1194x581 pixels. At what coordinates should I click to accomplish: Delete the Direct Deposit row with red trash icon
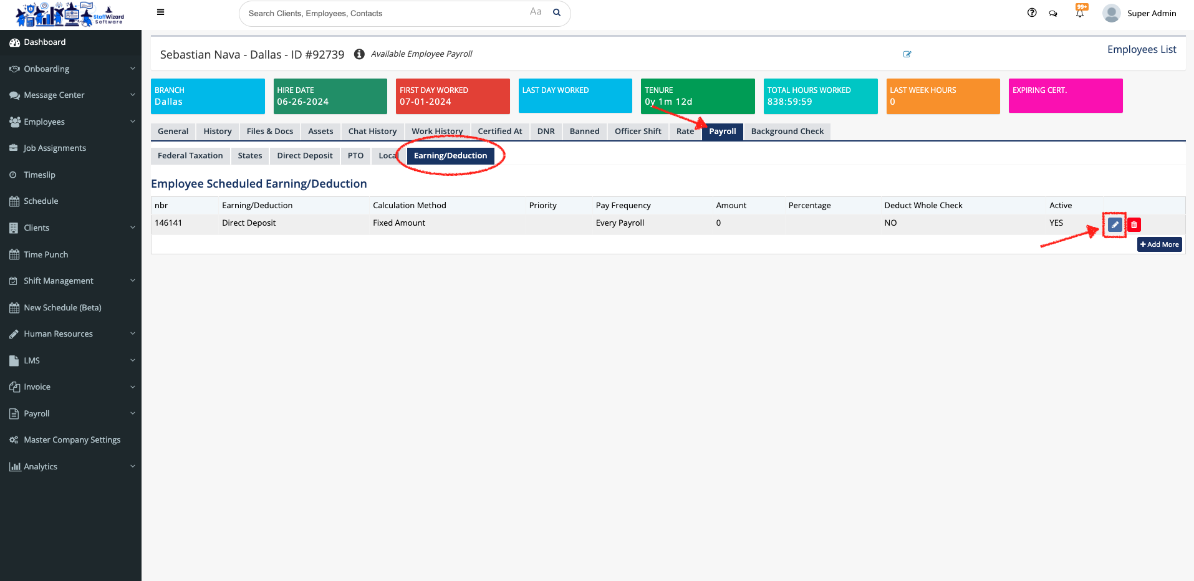coord(1134,224)
